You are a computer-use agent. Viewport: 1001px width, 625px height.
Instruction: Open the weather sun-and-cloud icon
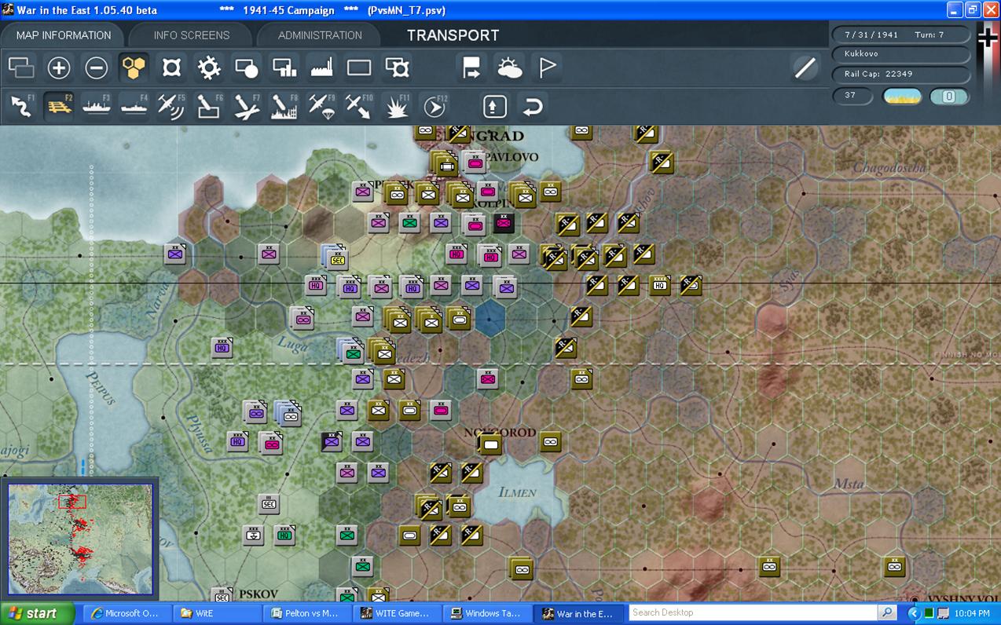[x=509, y=68]
